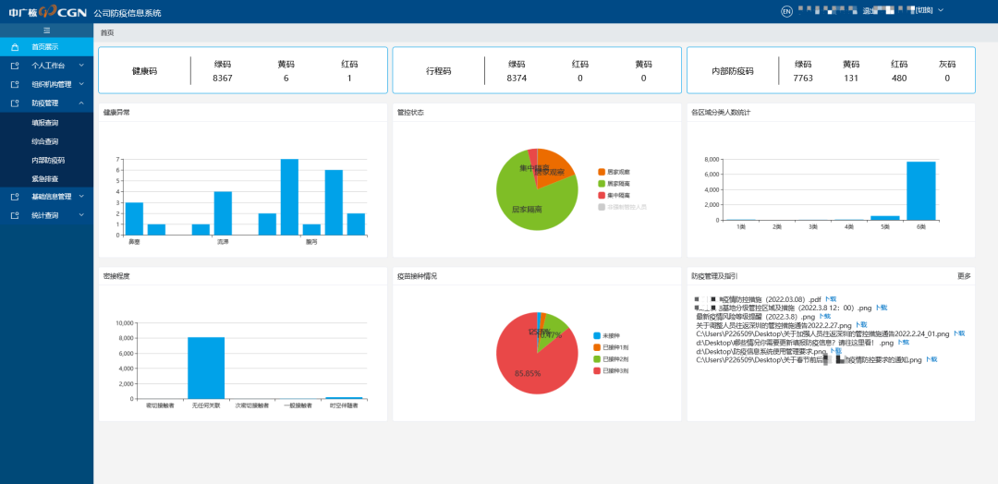Click the 防疫管理 sidebar icon
The image size is (998, 484).
(15, 103)
